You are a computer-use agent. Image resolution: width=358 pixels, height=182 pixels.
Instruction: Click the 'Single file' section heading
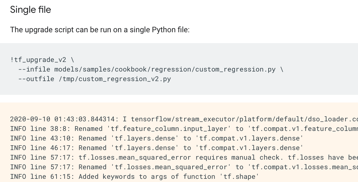point(30,10)
